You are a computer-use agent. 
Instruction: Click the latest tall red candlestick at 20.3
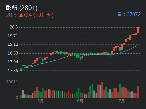click(138, 30)
